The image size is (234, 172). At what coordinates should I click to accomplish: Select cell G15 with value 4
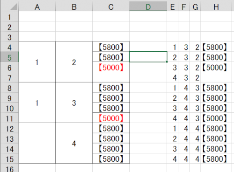point(195,158)
